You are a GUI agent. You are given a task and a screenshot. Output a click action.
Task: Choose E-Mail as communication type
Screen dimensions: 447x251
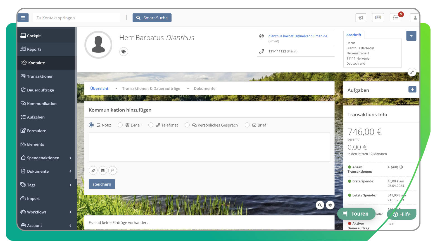(120, 125)
